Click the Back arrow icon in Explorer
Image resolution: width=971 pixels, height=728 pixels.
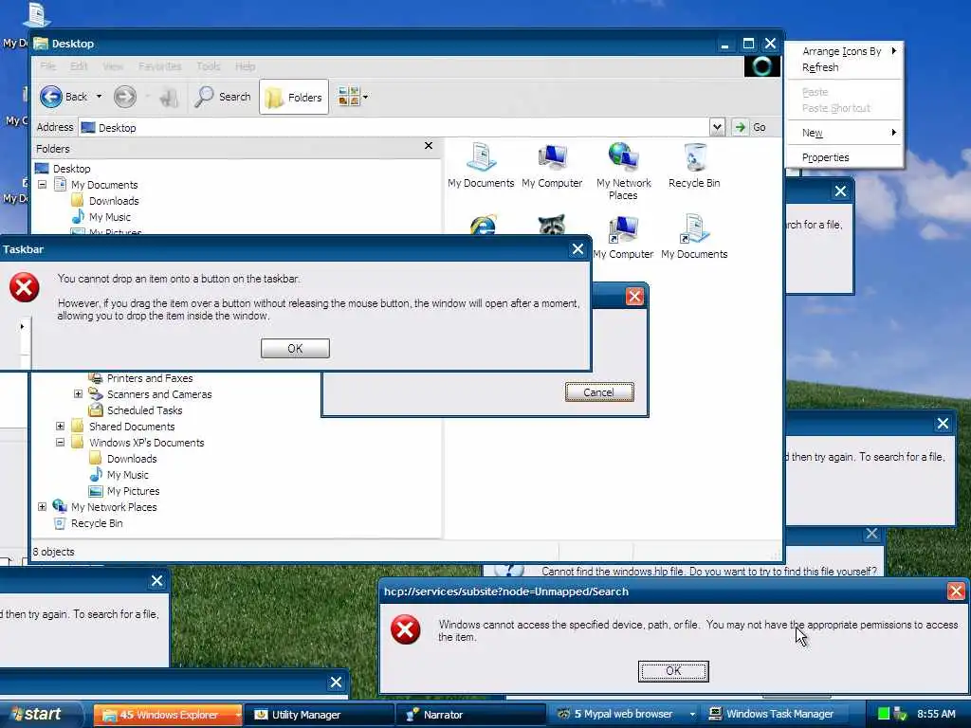[51, 97]
